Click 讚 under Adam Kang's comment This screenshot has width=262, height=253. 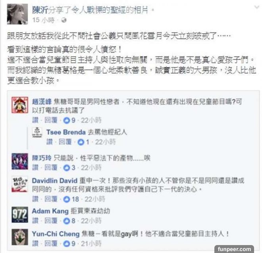click(35, 221)
